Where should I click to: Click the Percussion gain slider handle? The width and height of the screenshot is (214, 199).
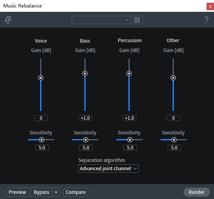[129, 74]
